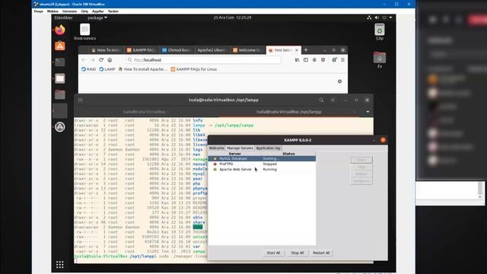Open Firefox library icon
Image resolution: width=487 pixels, height=274 pixels.
(298, 59)
